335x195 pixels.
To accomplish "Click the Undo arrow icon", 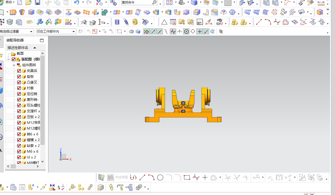I will coord(77,2).
